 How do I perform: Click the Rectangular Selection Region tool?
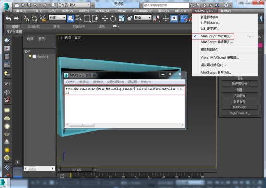click(87, 18)
